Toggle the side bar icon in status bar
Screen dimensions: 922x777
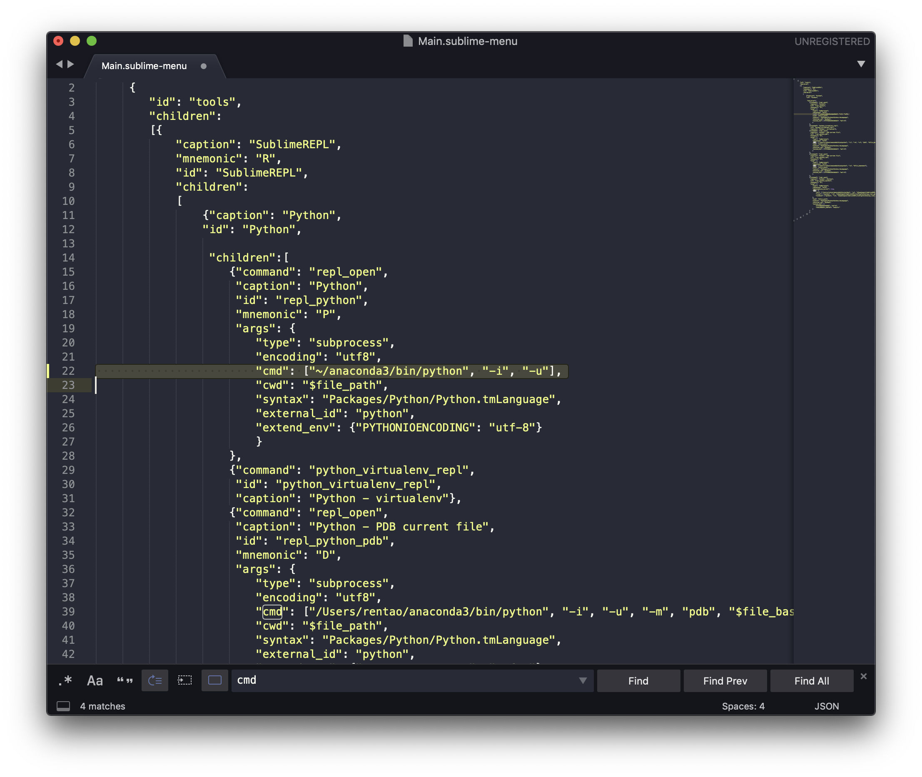click(63, 706)
